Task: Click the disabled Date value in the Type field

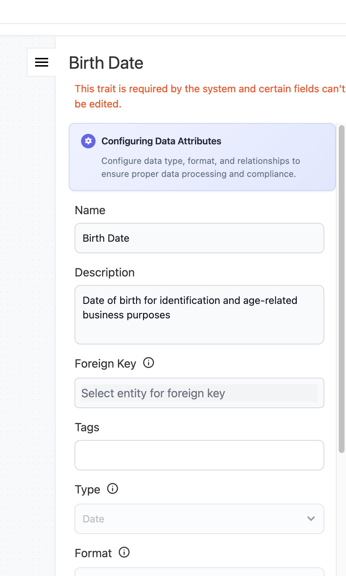Action: (94, 519)
